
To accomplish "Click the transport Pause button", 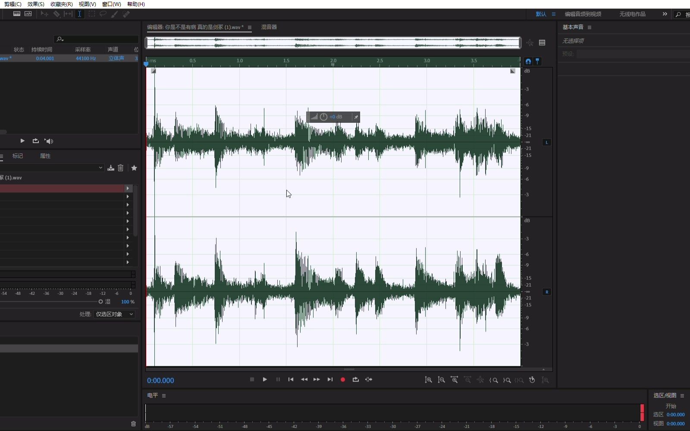I will pos(278,380).
